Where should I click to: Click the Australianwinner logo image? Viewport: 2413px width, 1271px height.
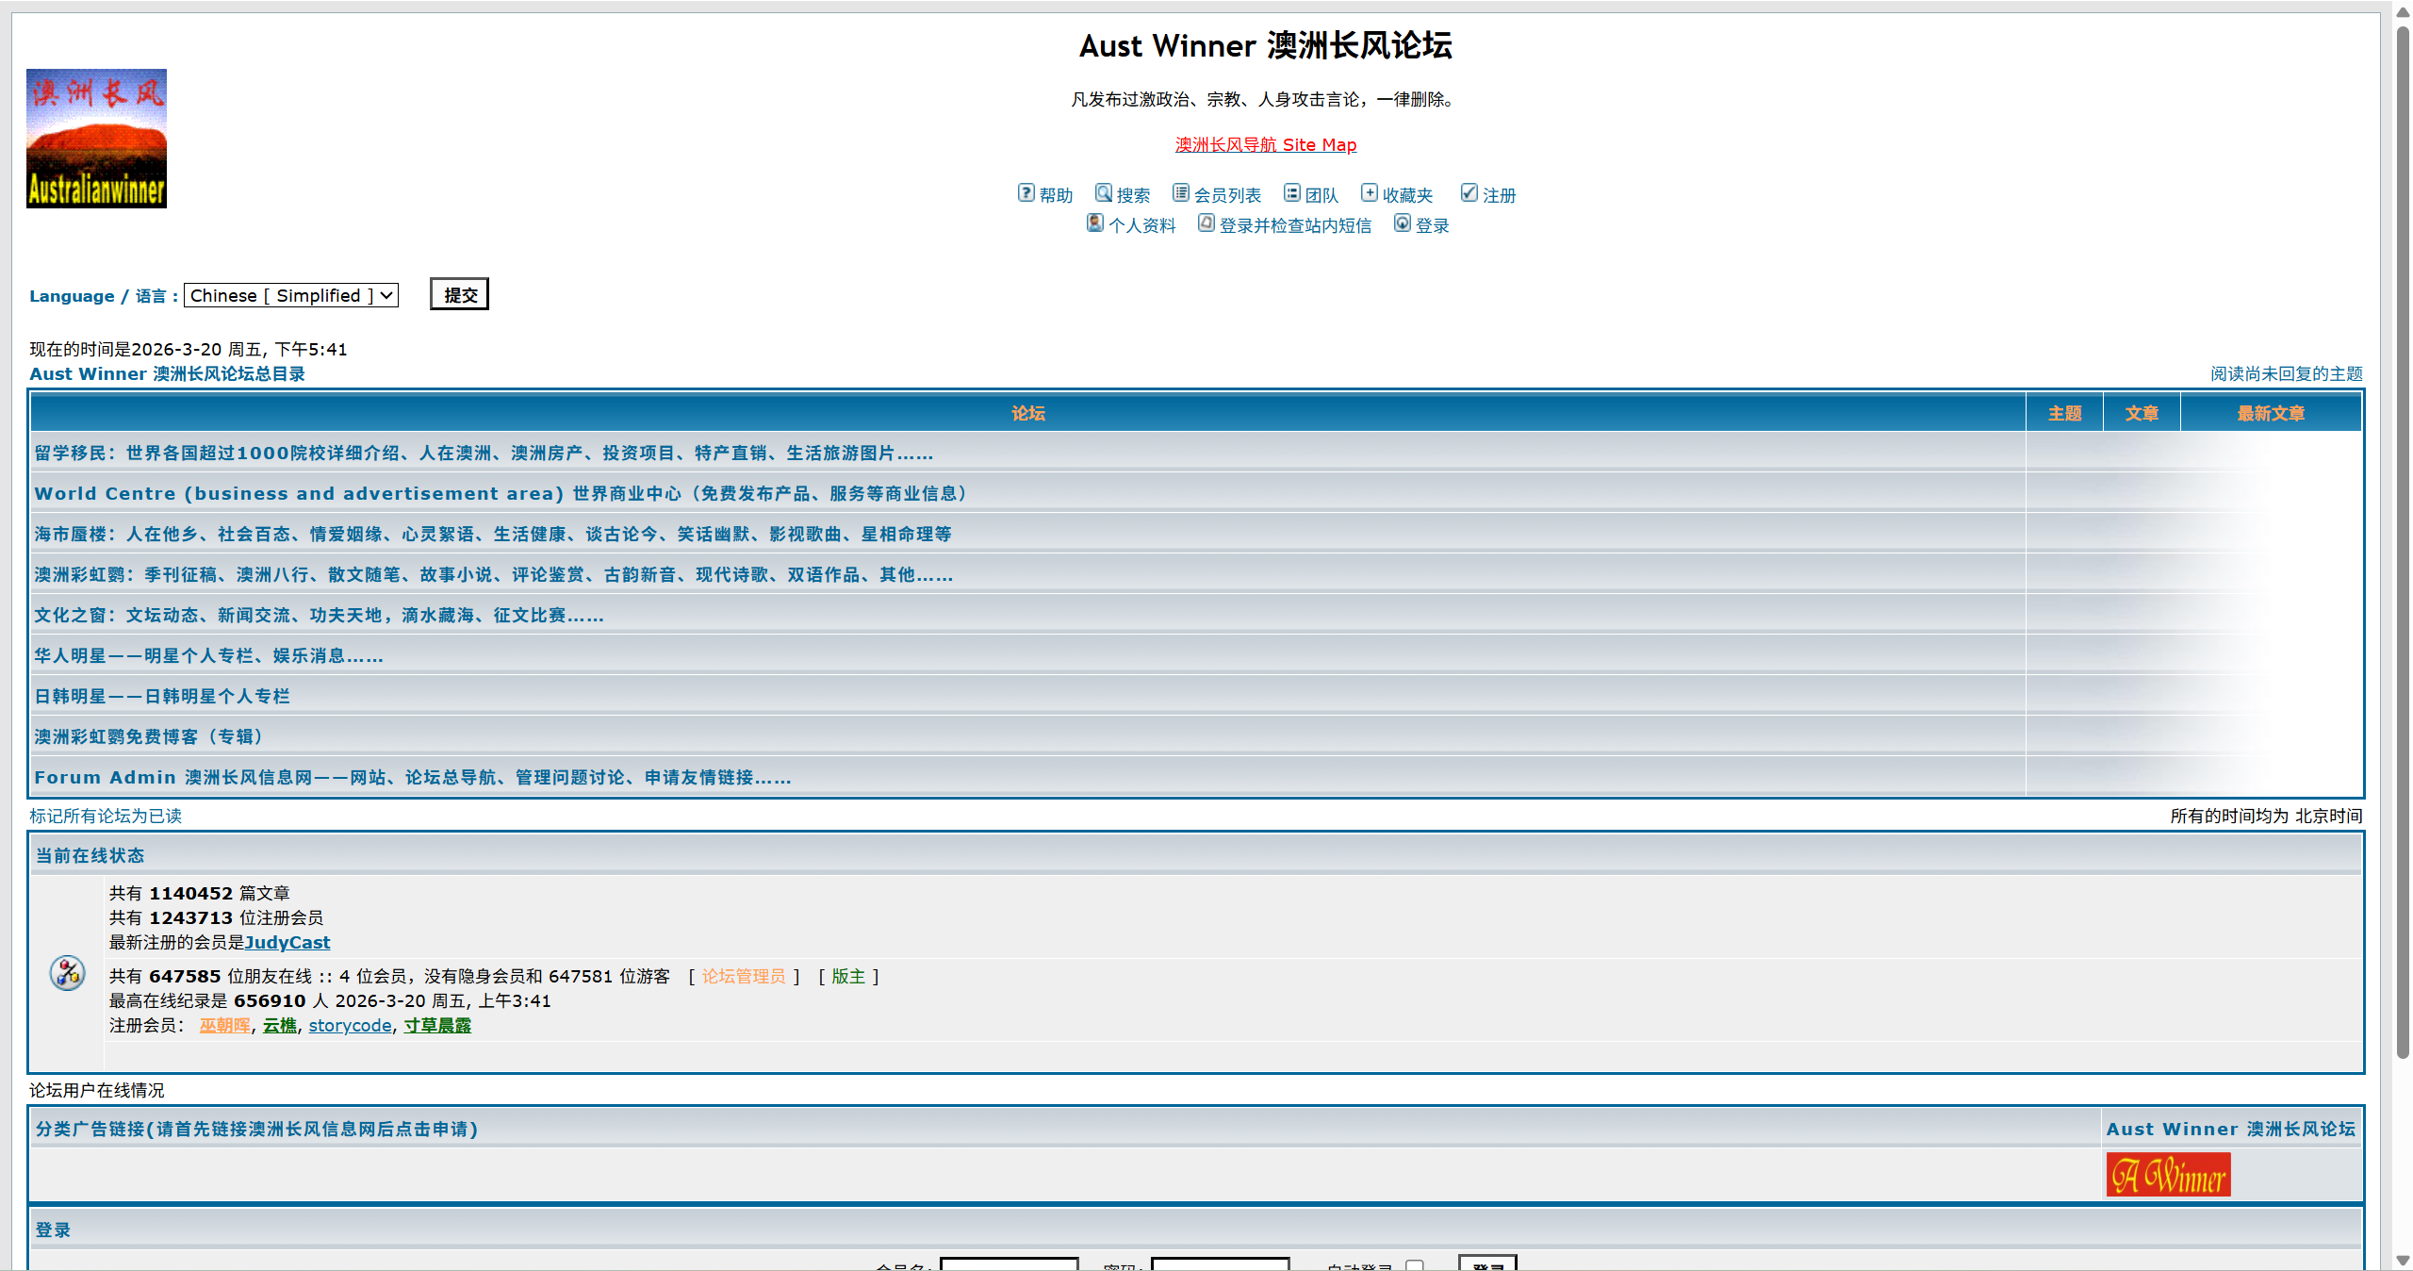96,139
